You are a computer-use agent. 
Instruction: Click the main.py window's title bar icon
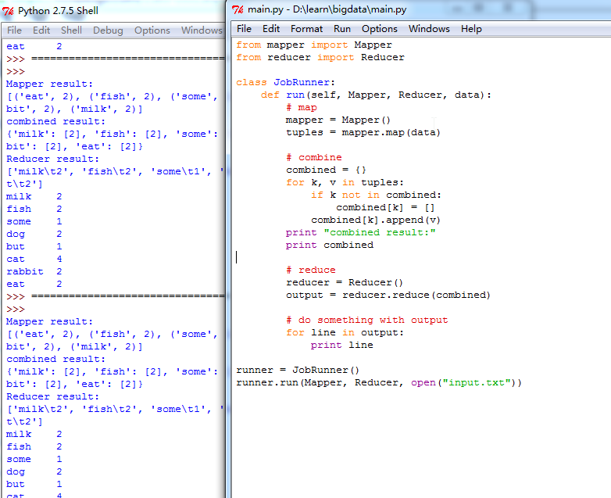238,9
